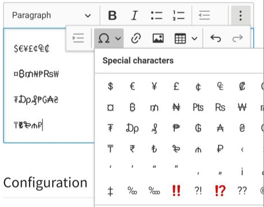Decrease indent with the outdent icon

pos(204,15)
